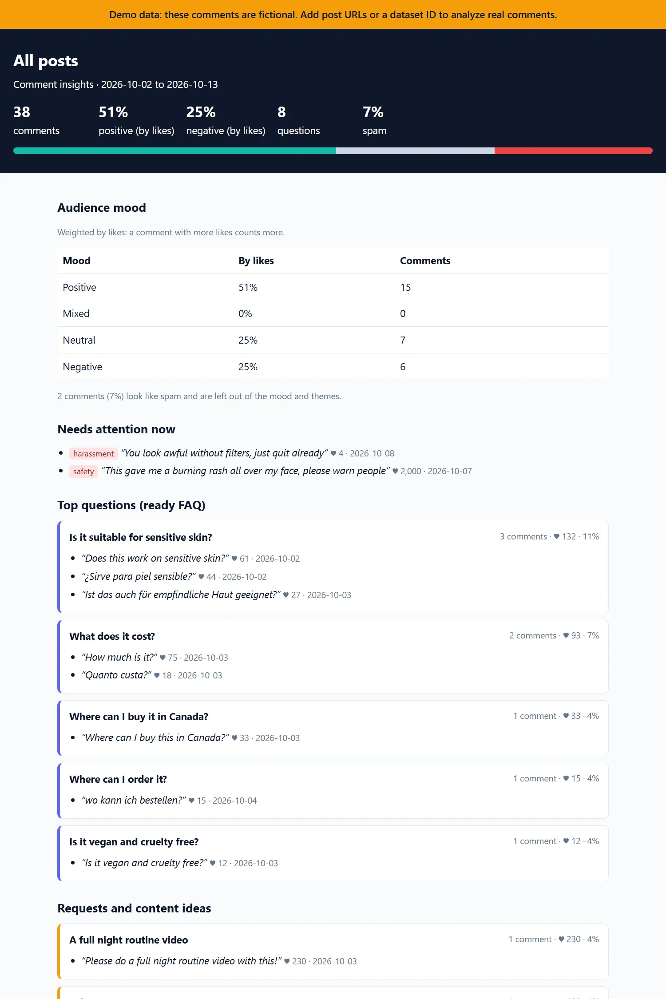
Task: Click the heart icon beside 2,000 likes
Action: [x=395, y=471]
